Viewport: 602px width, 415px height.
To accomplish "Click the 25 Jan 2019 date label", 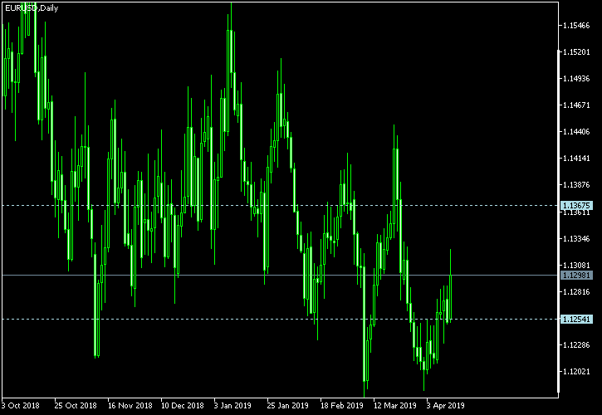I will coord(288,405).
